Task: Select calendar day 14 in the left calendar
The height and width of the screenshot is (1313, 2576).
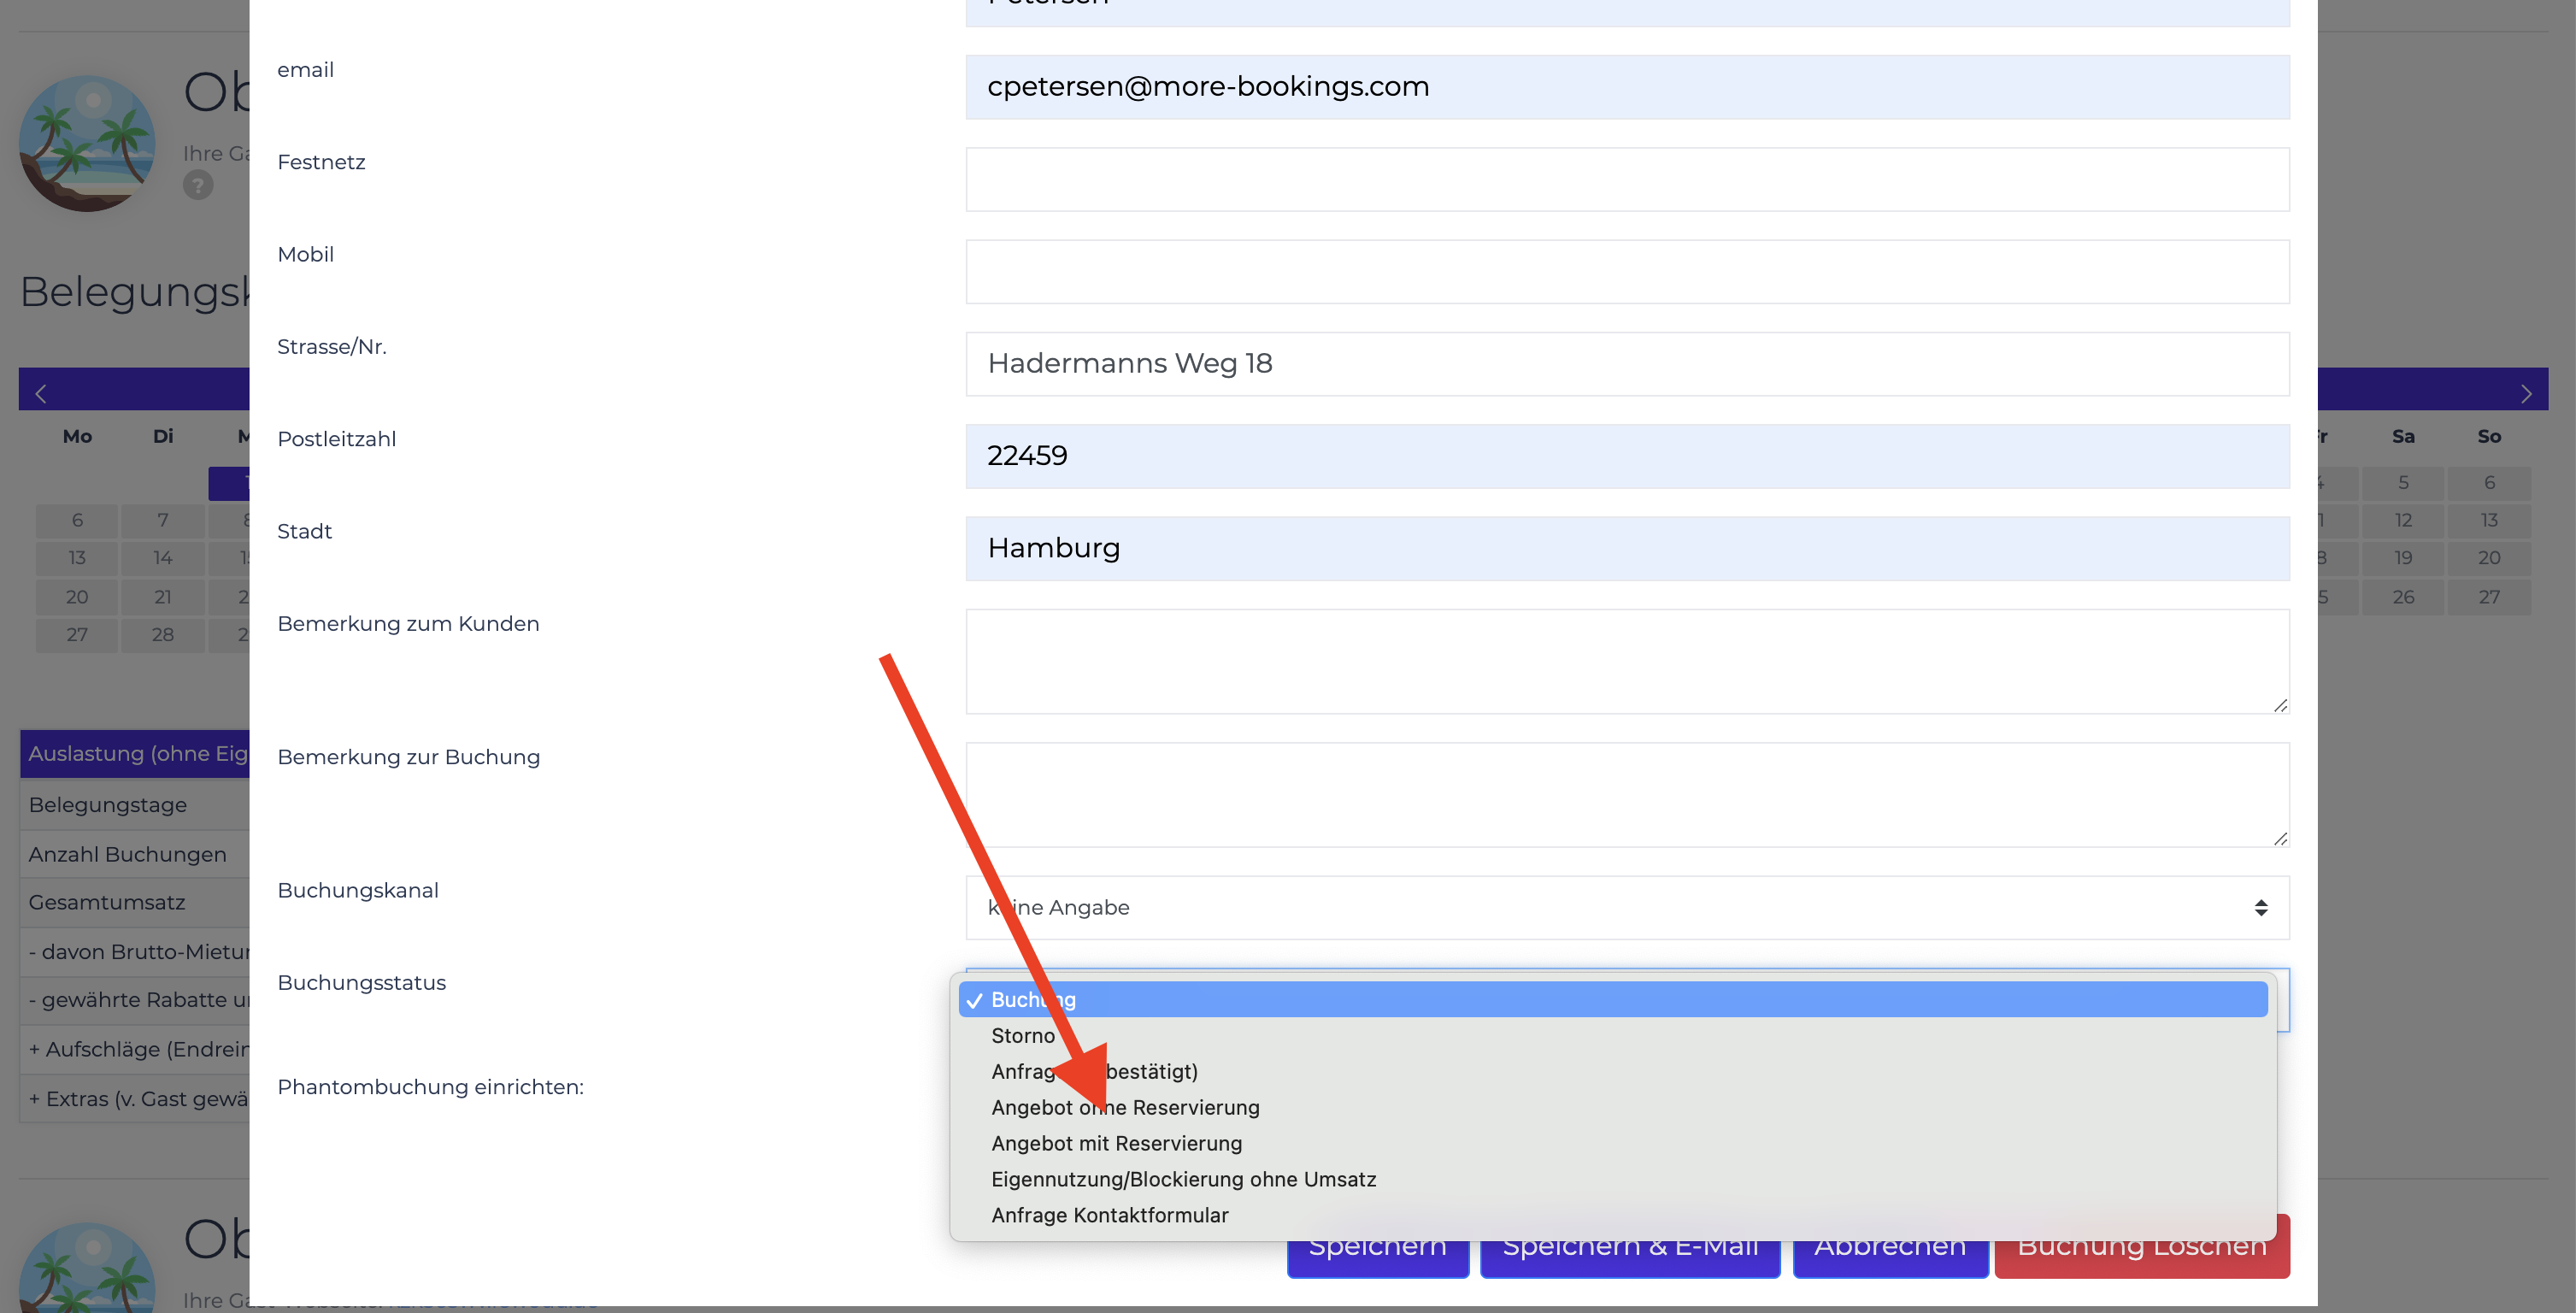Action: pos(162,558)
